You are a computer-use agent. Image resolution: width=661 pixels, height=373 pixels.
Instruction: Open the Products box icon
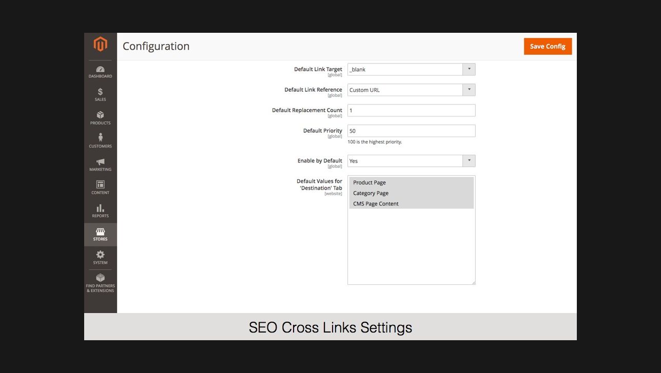coord(101,115)
